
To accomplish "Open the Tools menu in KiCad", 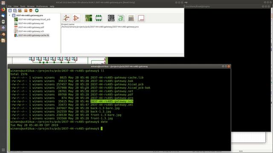I will 23,6.
